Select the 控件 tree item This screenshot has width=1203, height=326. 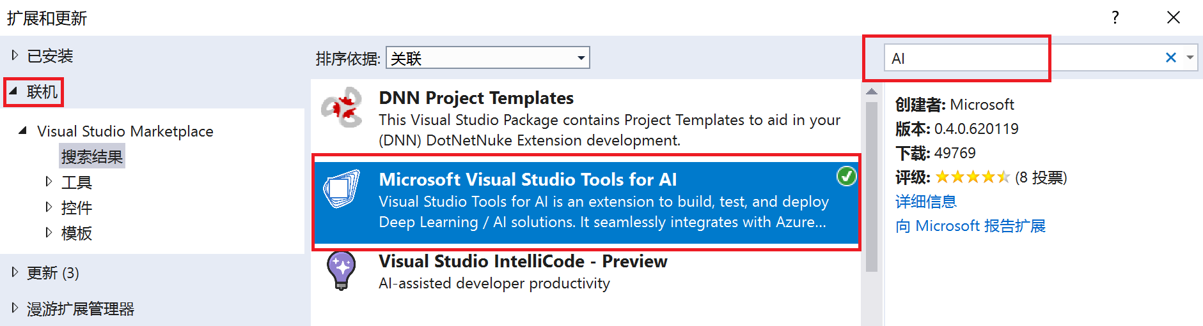tap(77, 208)
